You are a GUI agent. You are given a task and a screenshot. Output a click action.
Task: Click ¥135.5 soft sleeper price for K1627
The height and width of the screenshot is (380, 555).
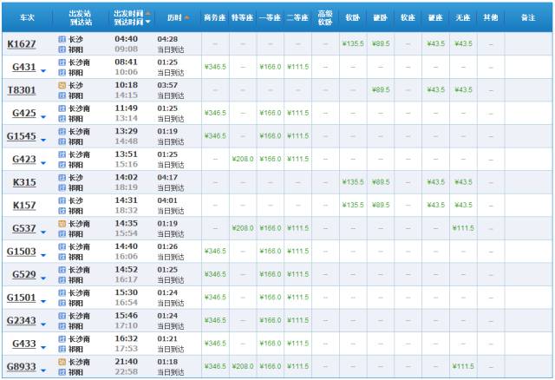point(353,44)
